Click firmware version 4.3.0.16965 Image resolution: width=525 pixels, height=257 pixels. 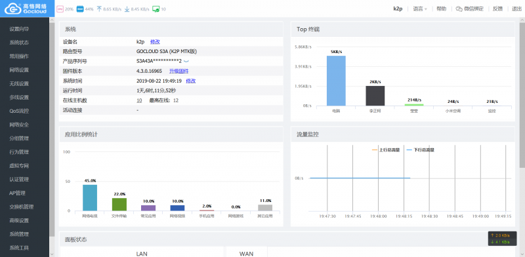click(x=150, y=71)
